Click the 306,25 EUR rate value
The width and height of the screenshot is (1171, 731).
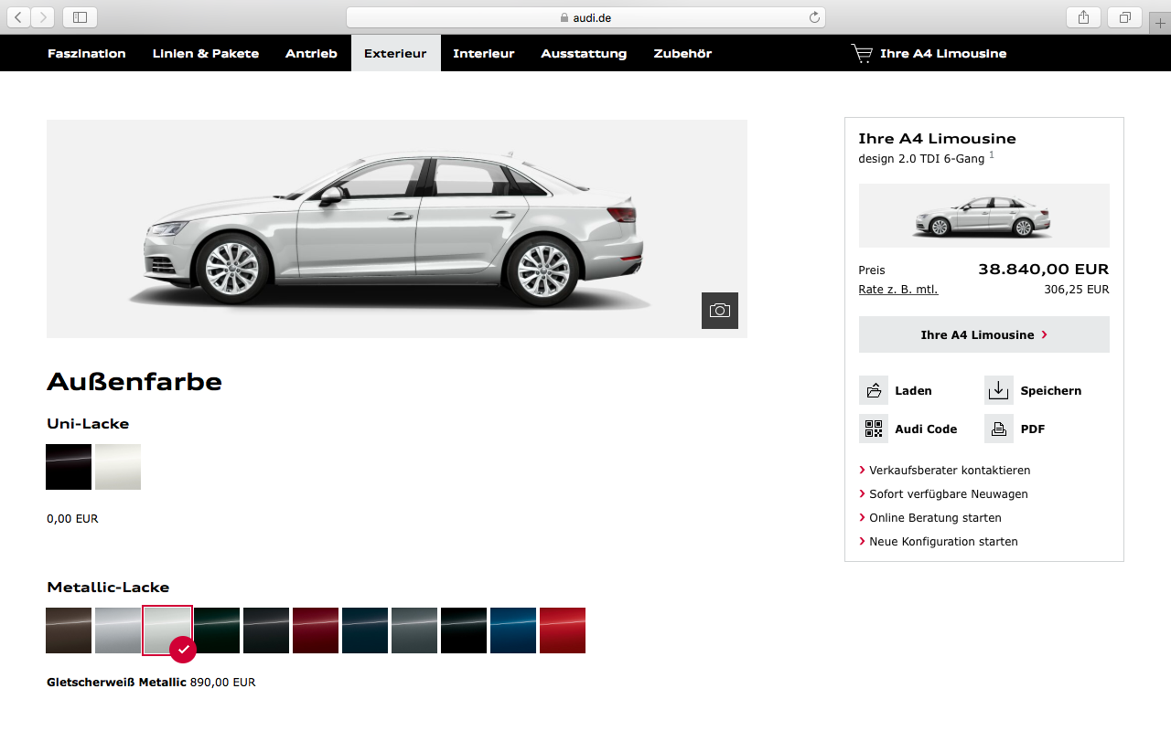pyautogui.click(x=1077, y=290)
